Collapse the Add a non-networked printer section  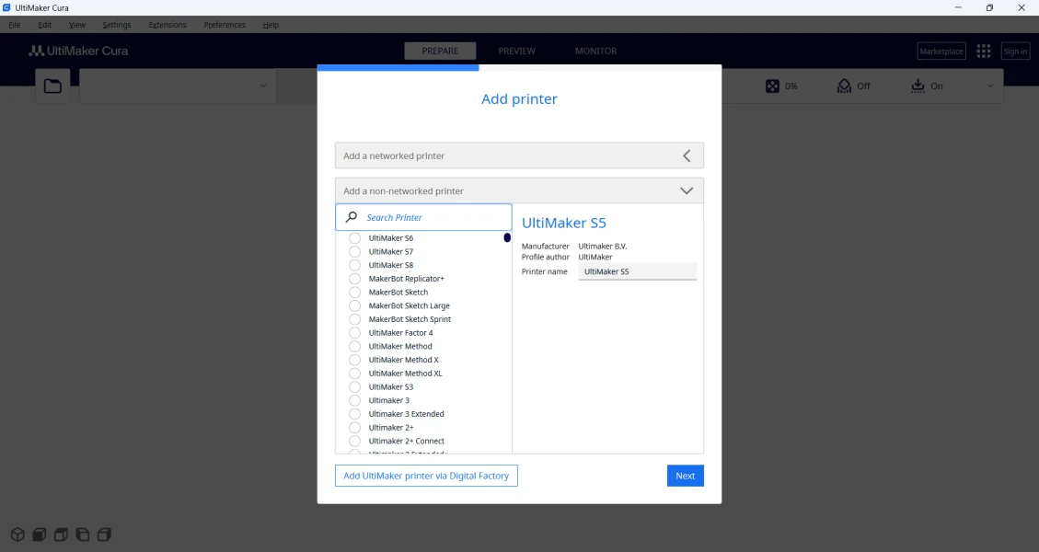tap(686, 191)
